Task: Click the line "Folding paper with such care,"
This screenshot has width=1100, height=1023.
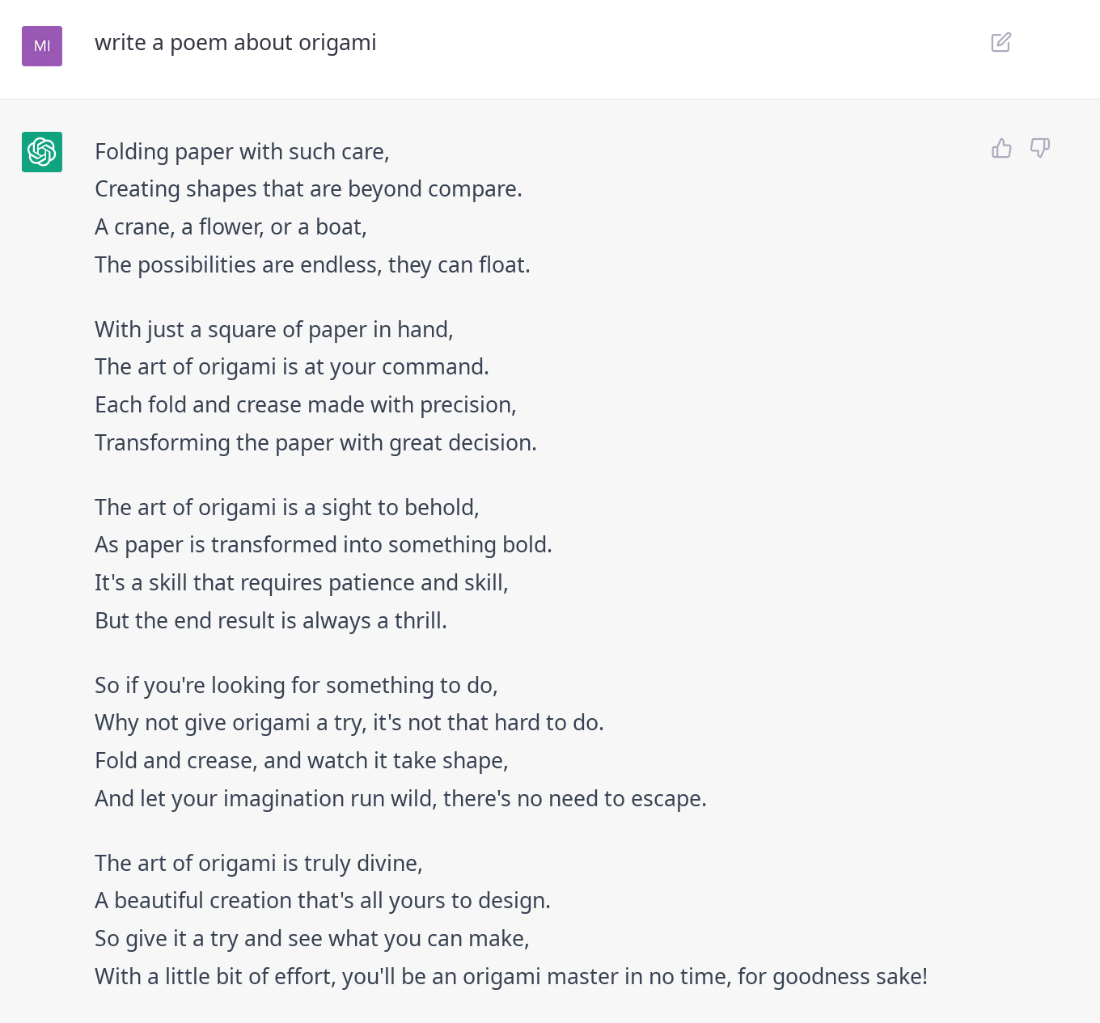Action: (x=242, y=152)
